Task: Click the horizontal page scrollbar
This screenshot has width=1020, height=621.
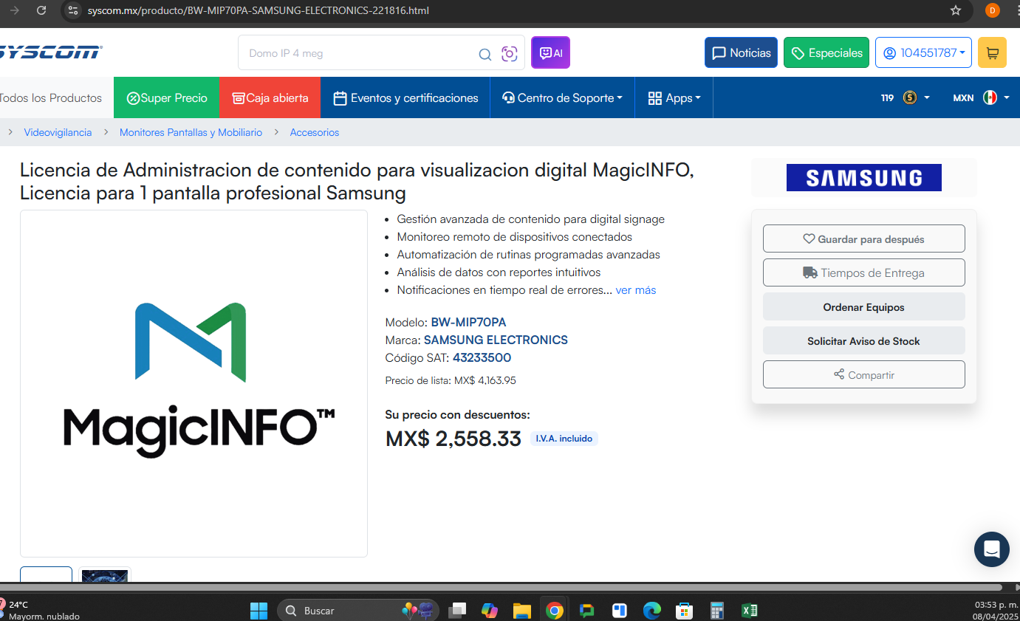Action: click(502, 588)
